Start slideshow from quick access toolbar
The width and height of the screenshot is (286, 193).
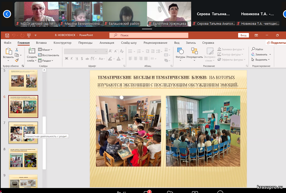(29, 35)
